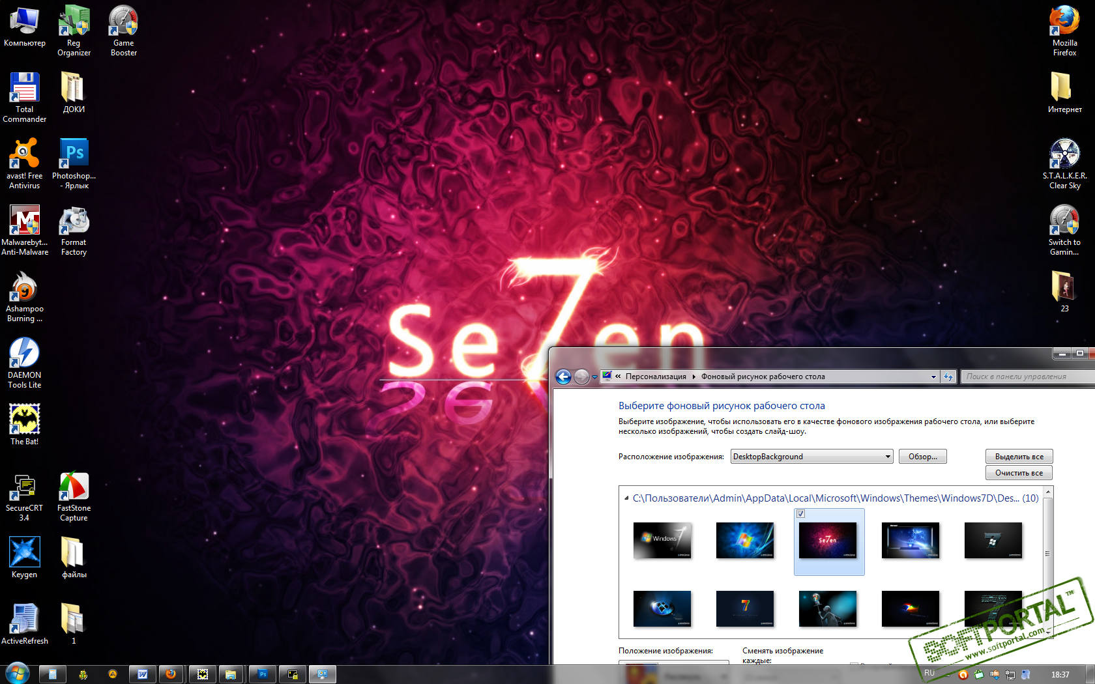Click the wallpaper list scrollbar up arrow
The width and height of the screenshot is (1095, 684).
(x=1048, y=492)
